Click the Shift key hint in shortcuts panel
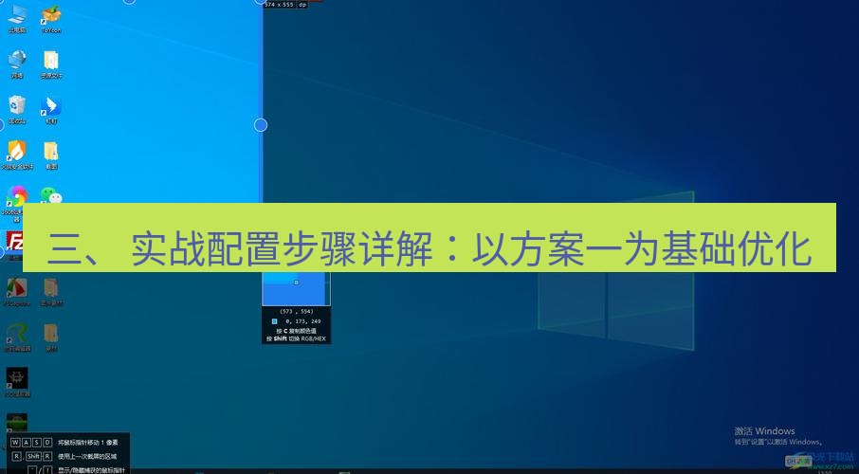Viewport: 859px width, 474px height. coord(34,456)
